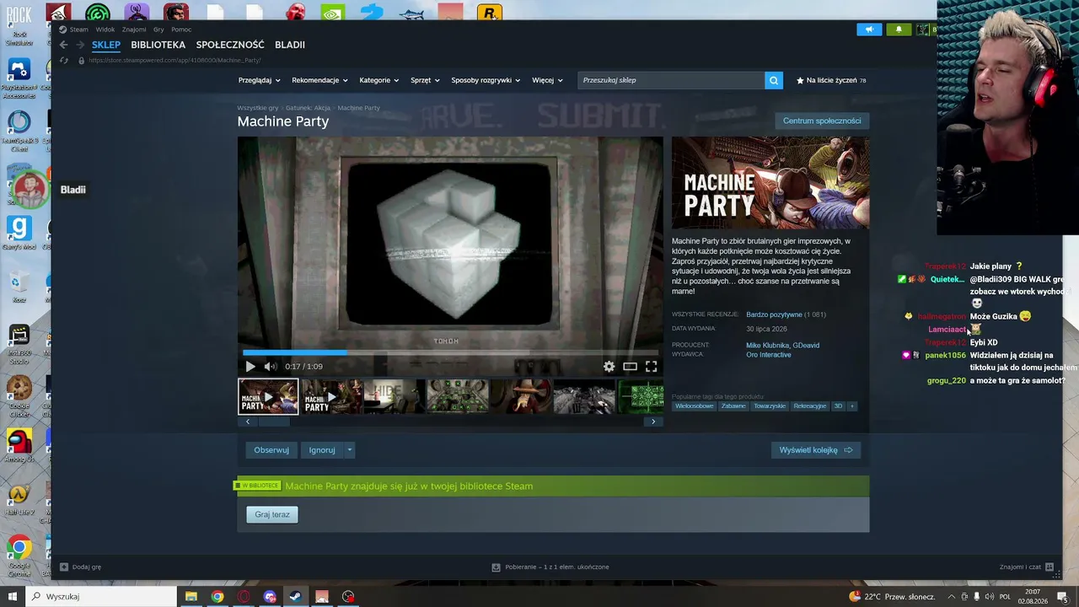Click Wyświetl kolejkę button
This screenshot has height=607, width=1079.
coord(816,450)
